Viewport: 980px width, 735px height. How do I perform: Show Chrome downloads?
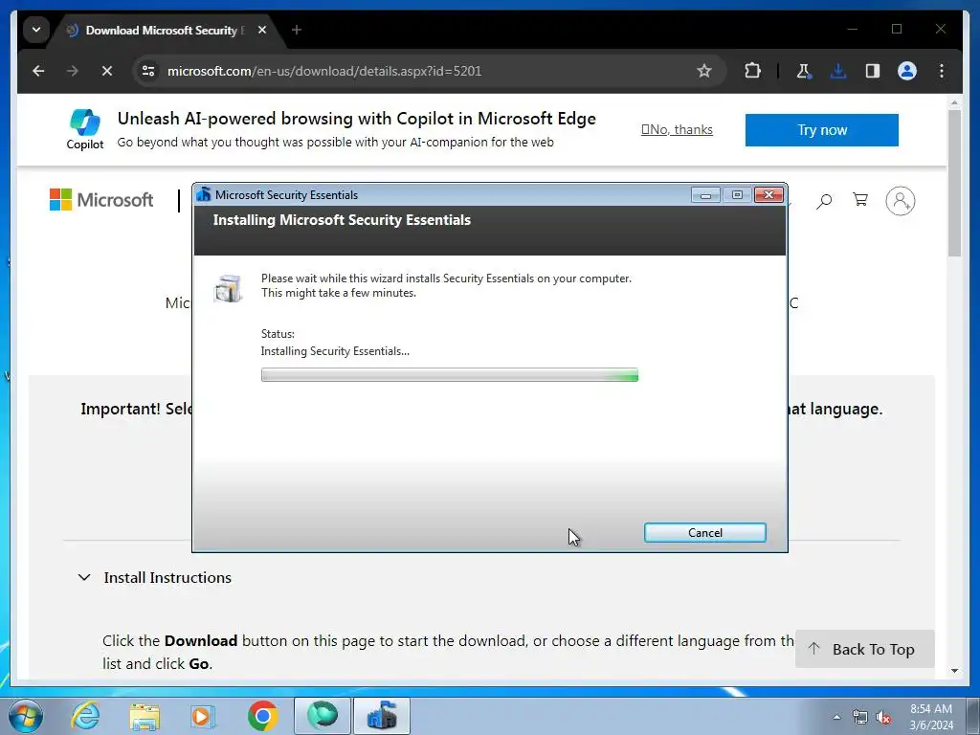coord(838,71)
